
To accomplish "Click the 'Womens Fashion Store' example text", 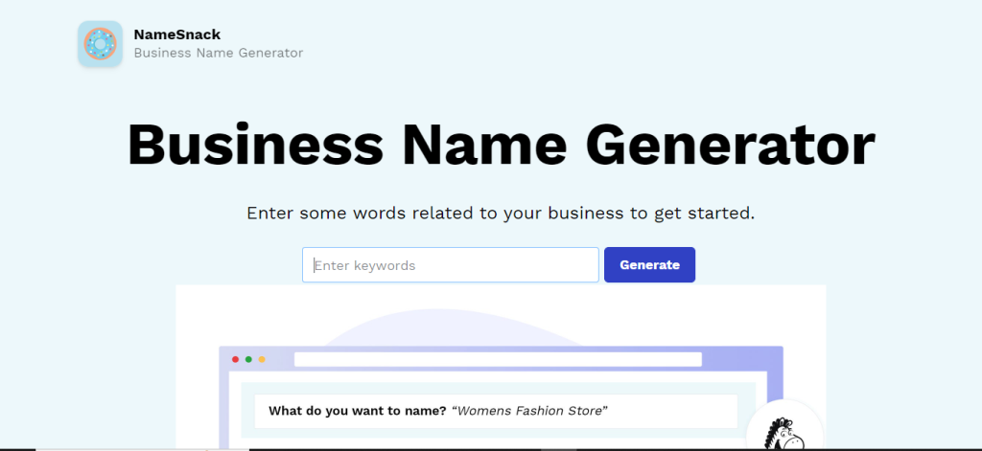I will click(x=529, y=411).
